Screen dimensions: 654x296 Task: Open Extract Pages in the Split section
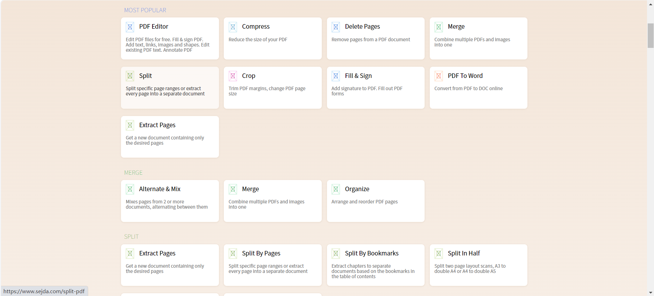pos(157,253)
